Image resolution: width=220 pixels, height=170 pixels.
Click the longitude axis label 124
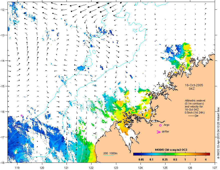coord(140,167)
